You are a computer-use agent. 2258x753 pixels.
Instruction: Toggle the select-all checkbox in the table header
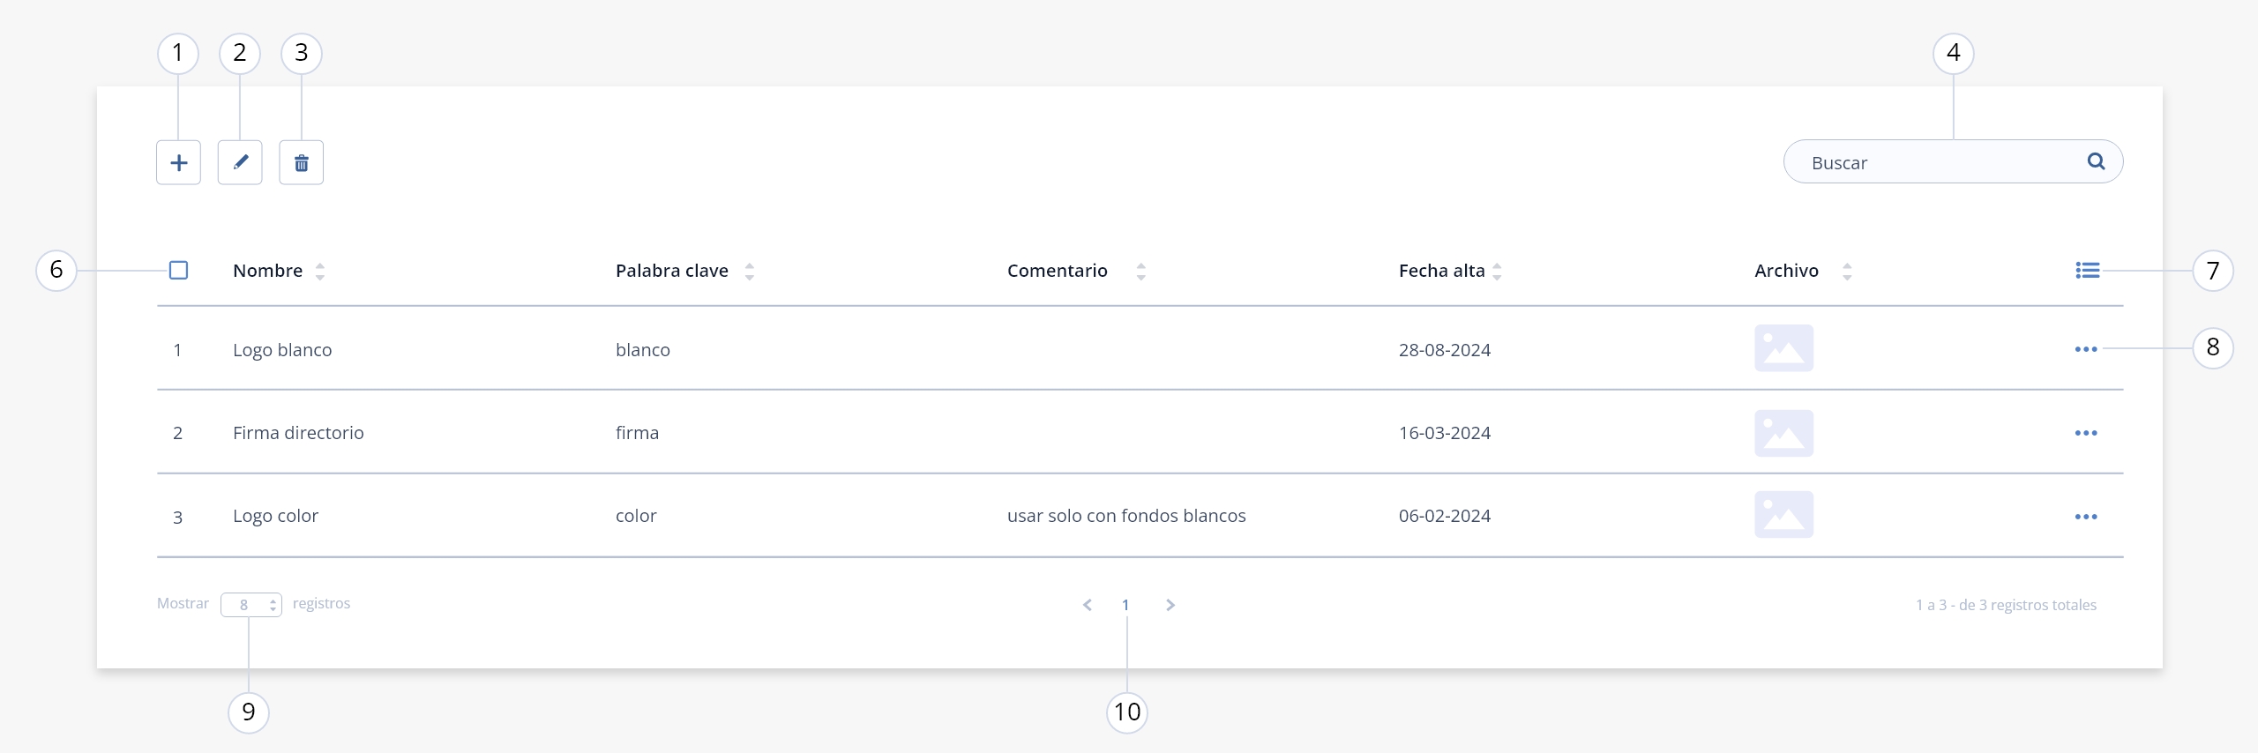(x=178, y=270)
